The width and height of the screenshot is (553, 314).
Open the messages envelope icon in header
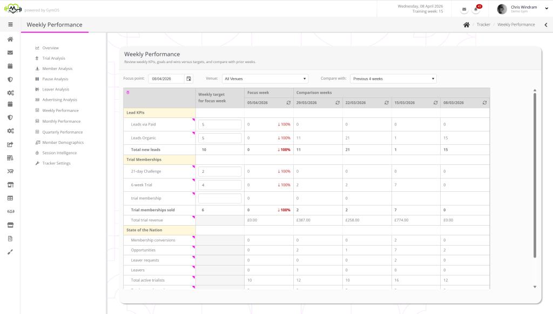point(464,9)
